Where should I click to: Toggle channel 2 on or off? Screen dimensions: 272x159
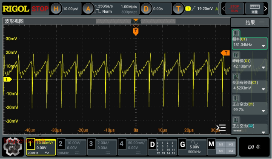pos(60,144)
